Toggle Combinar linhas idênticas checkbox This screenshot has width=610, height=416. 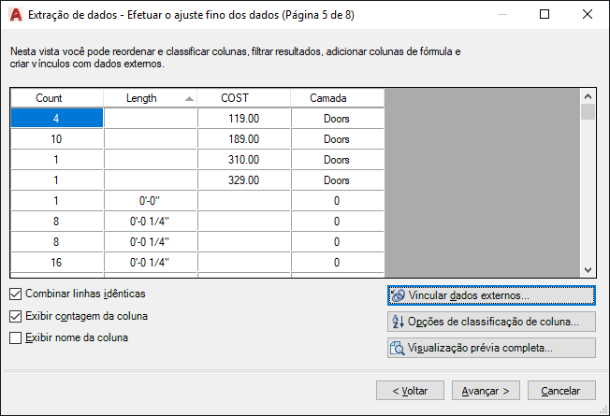pyautogui.click(x=15, y=294)
